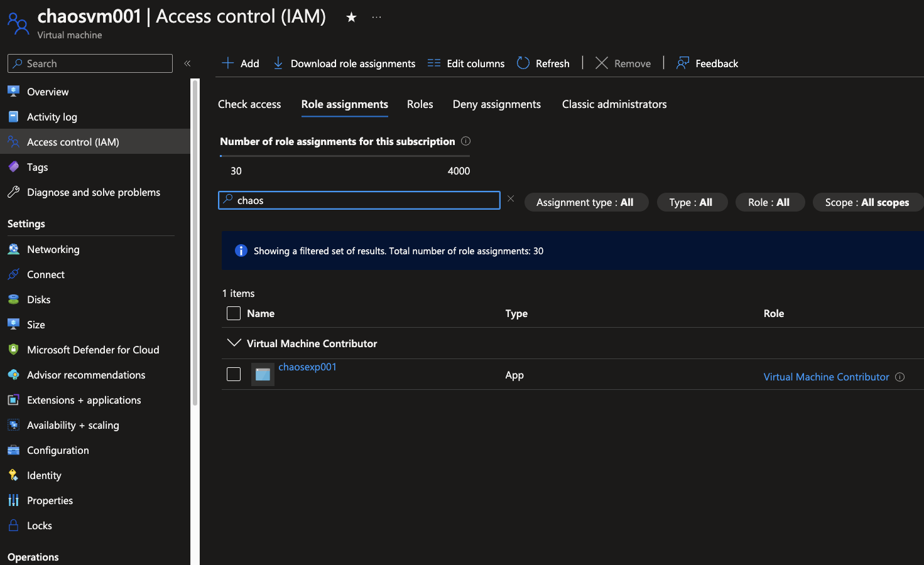
Task: Click the Download role assignments button label
Action: point(353,63)
